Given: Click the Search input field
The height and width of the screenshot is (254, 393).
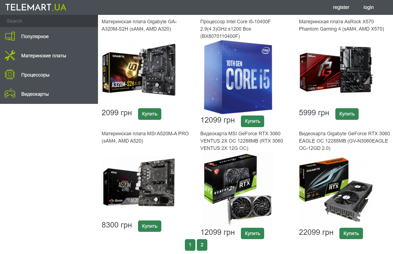Looking at the screenshot, I should click(x=49, y=21).
